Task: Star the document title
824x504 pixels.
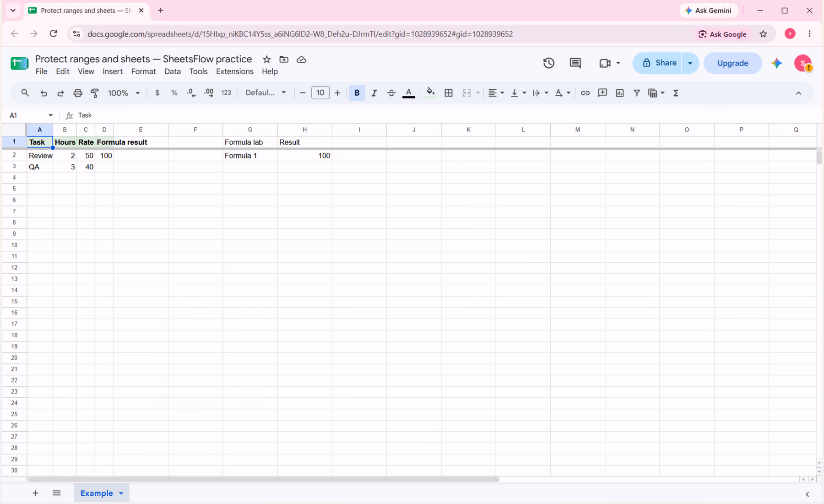Action: [x=267, y=60]
